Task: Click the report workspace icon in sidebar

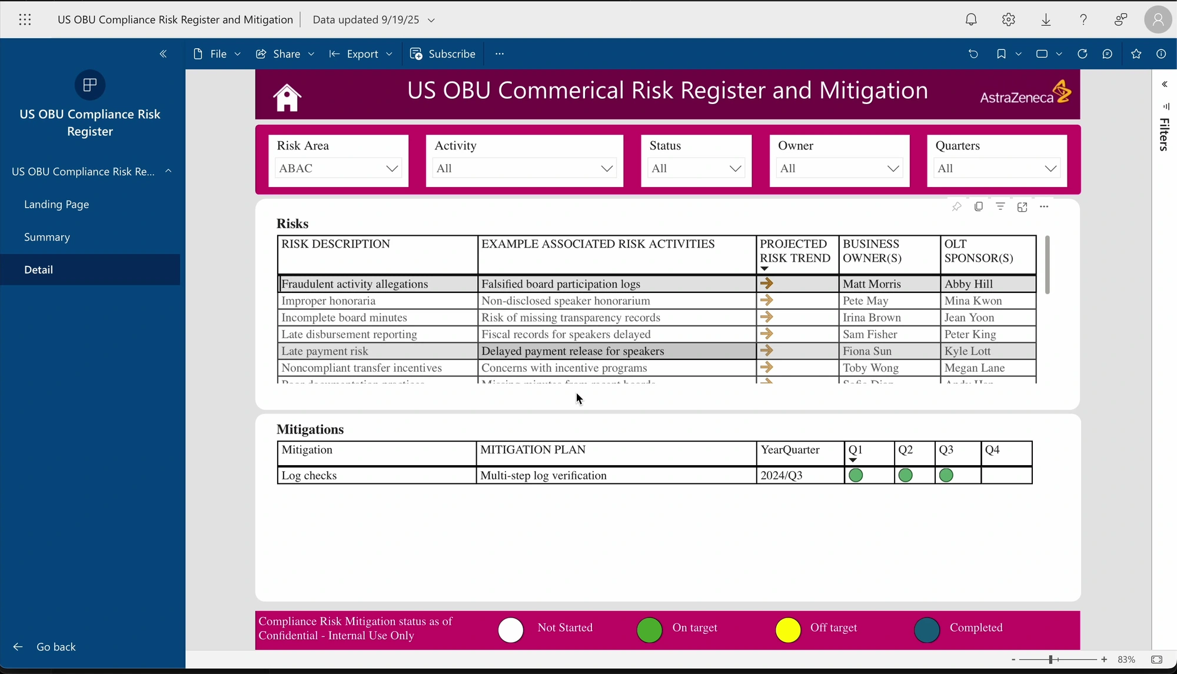Action: [x=90, y=85]
